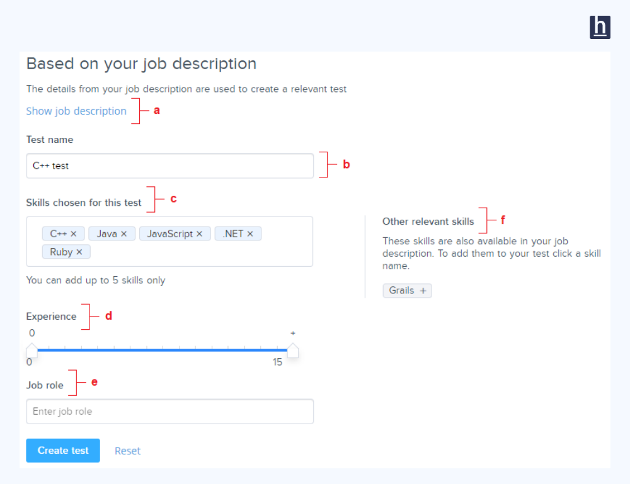The image size is (630, 484).
Task: Select the 'Experience' label
Action: pos(51,317)
